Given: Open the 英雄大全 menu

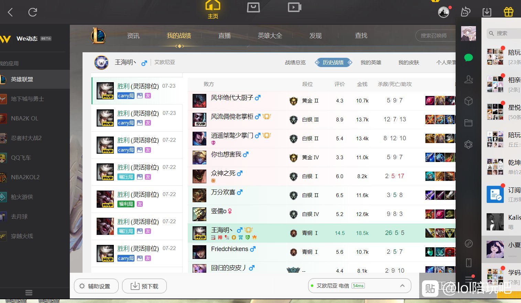Looking at the screenshot, I should point(270,36).
